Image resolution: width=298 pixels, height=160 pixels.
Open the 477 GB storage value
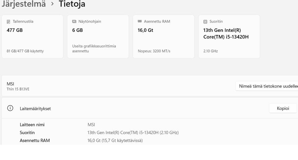tap(15, 30)
